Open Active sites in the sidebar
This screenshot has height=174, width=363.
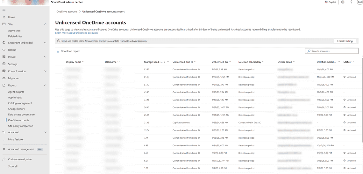(x=14, y=31)
